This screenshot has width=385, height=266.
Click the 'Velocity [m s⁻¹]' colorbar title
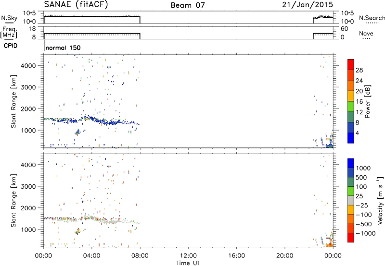click(380, 200)
